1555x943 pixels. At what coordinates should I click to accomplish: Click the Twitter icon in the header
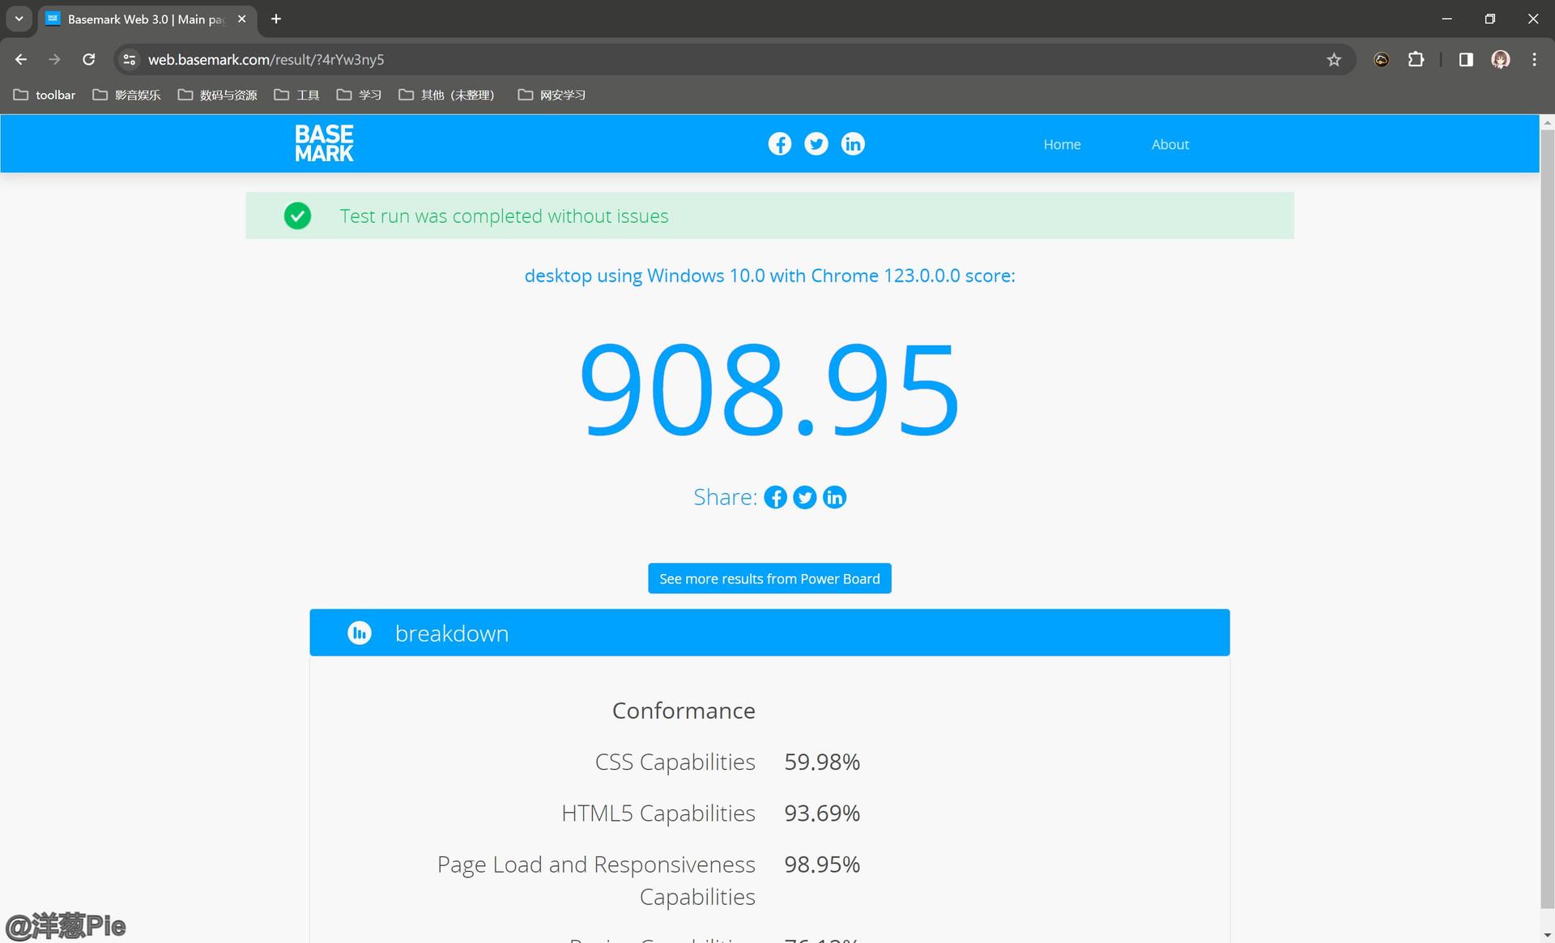816,144
